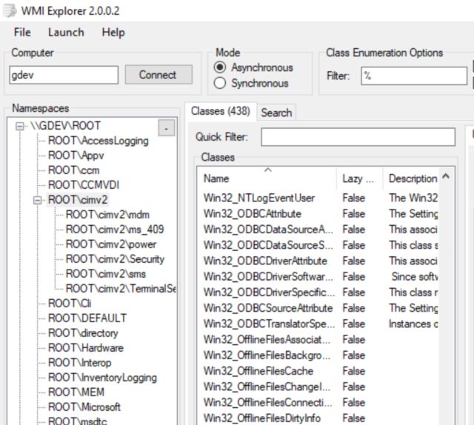Select the Win32_NTLogEventUser class
Viewport: 474px width, 425px height.
click(x=259, y=198)
